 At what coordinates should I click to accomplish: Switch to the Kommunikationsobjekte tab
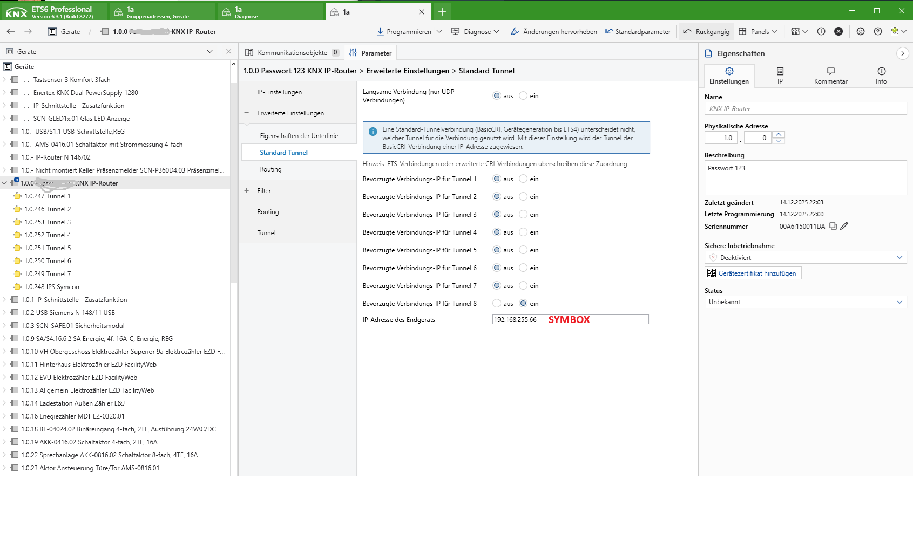292,53
